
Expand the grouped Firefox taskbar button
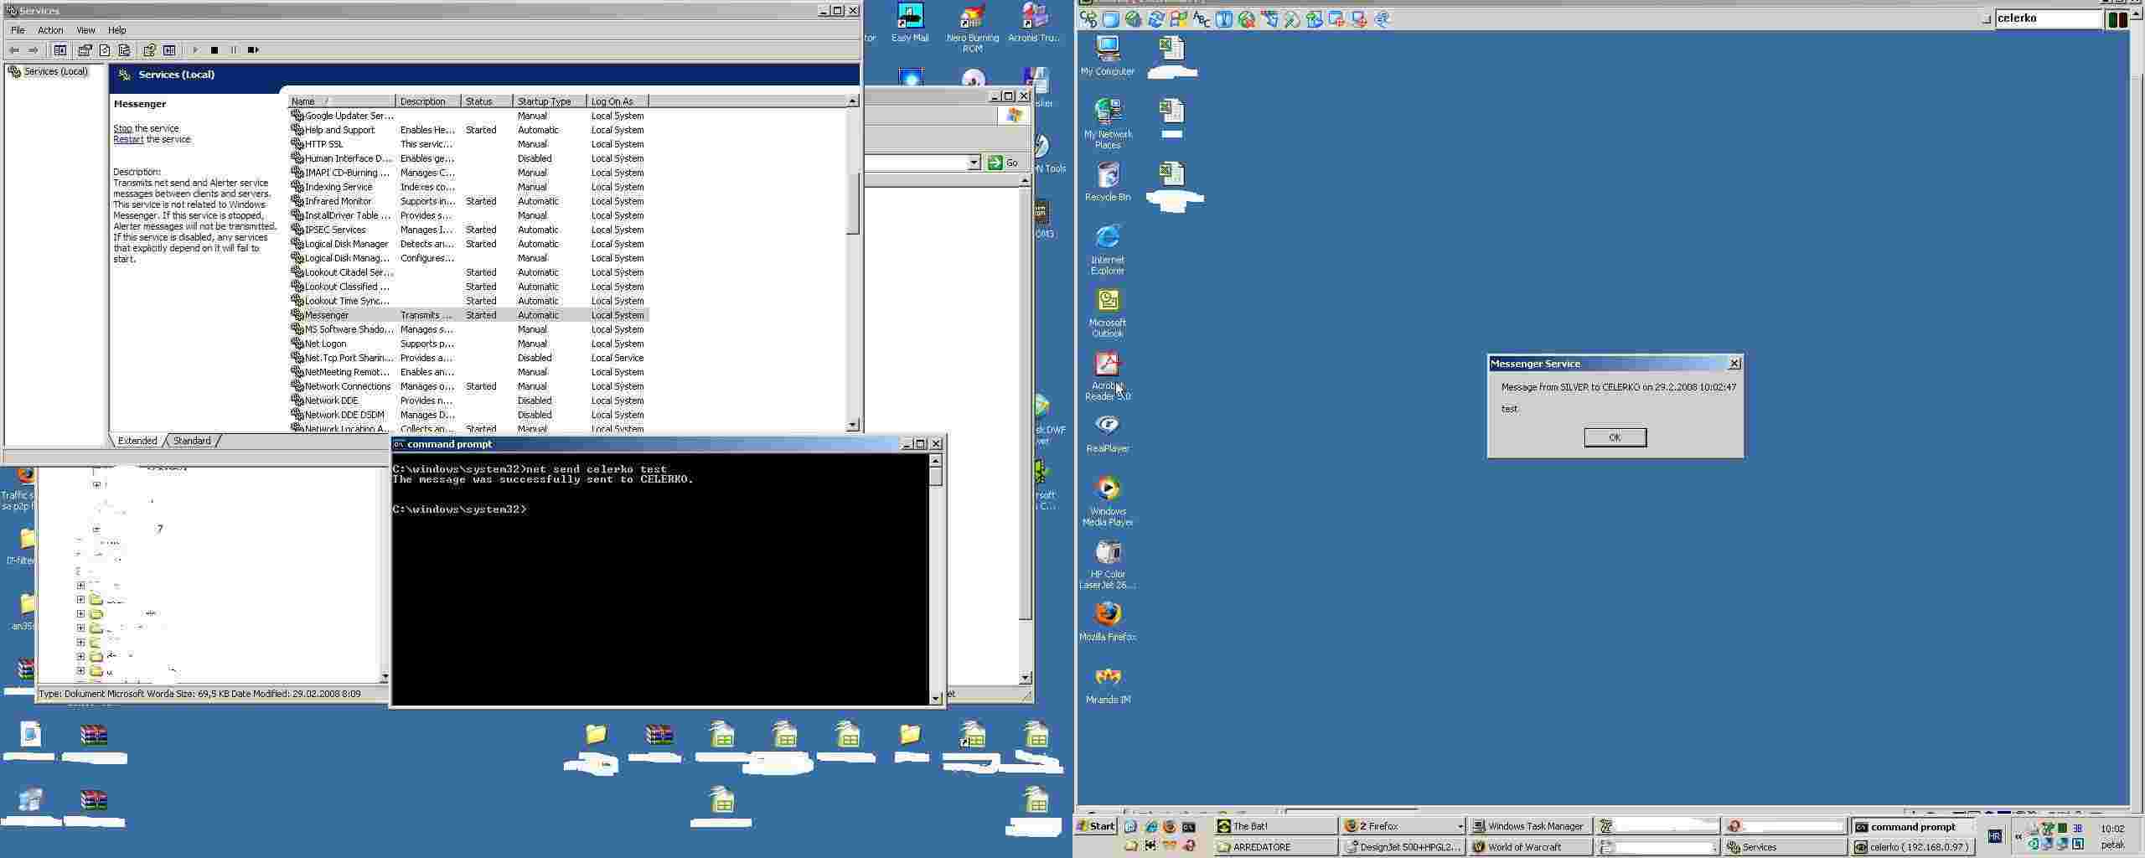(1404, 826)
